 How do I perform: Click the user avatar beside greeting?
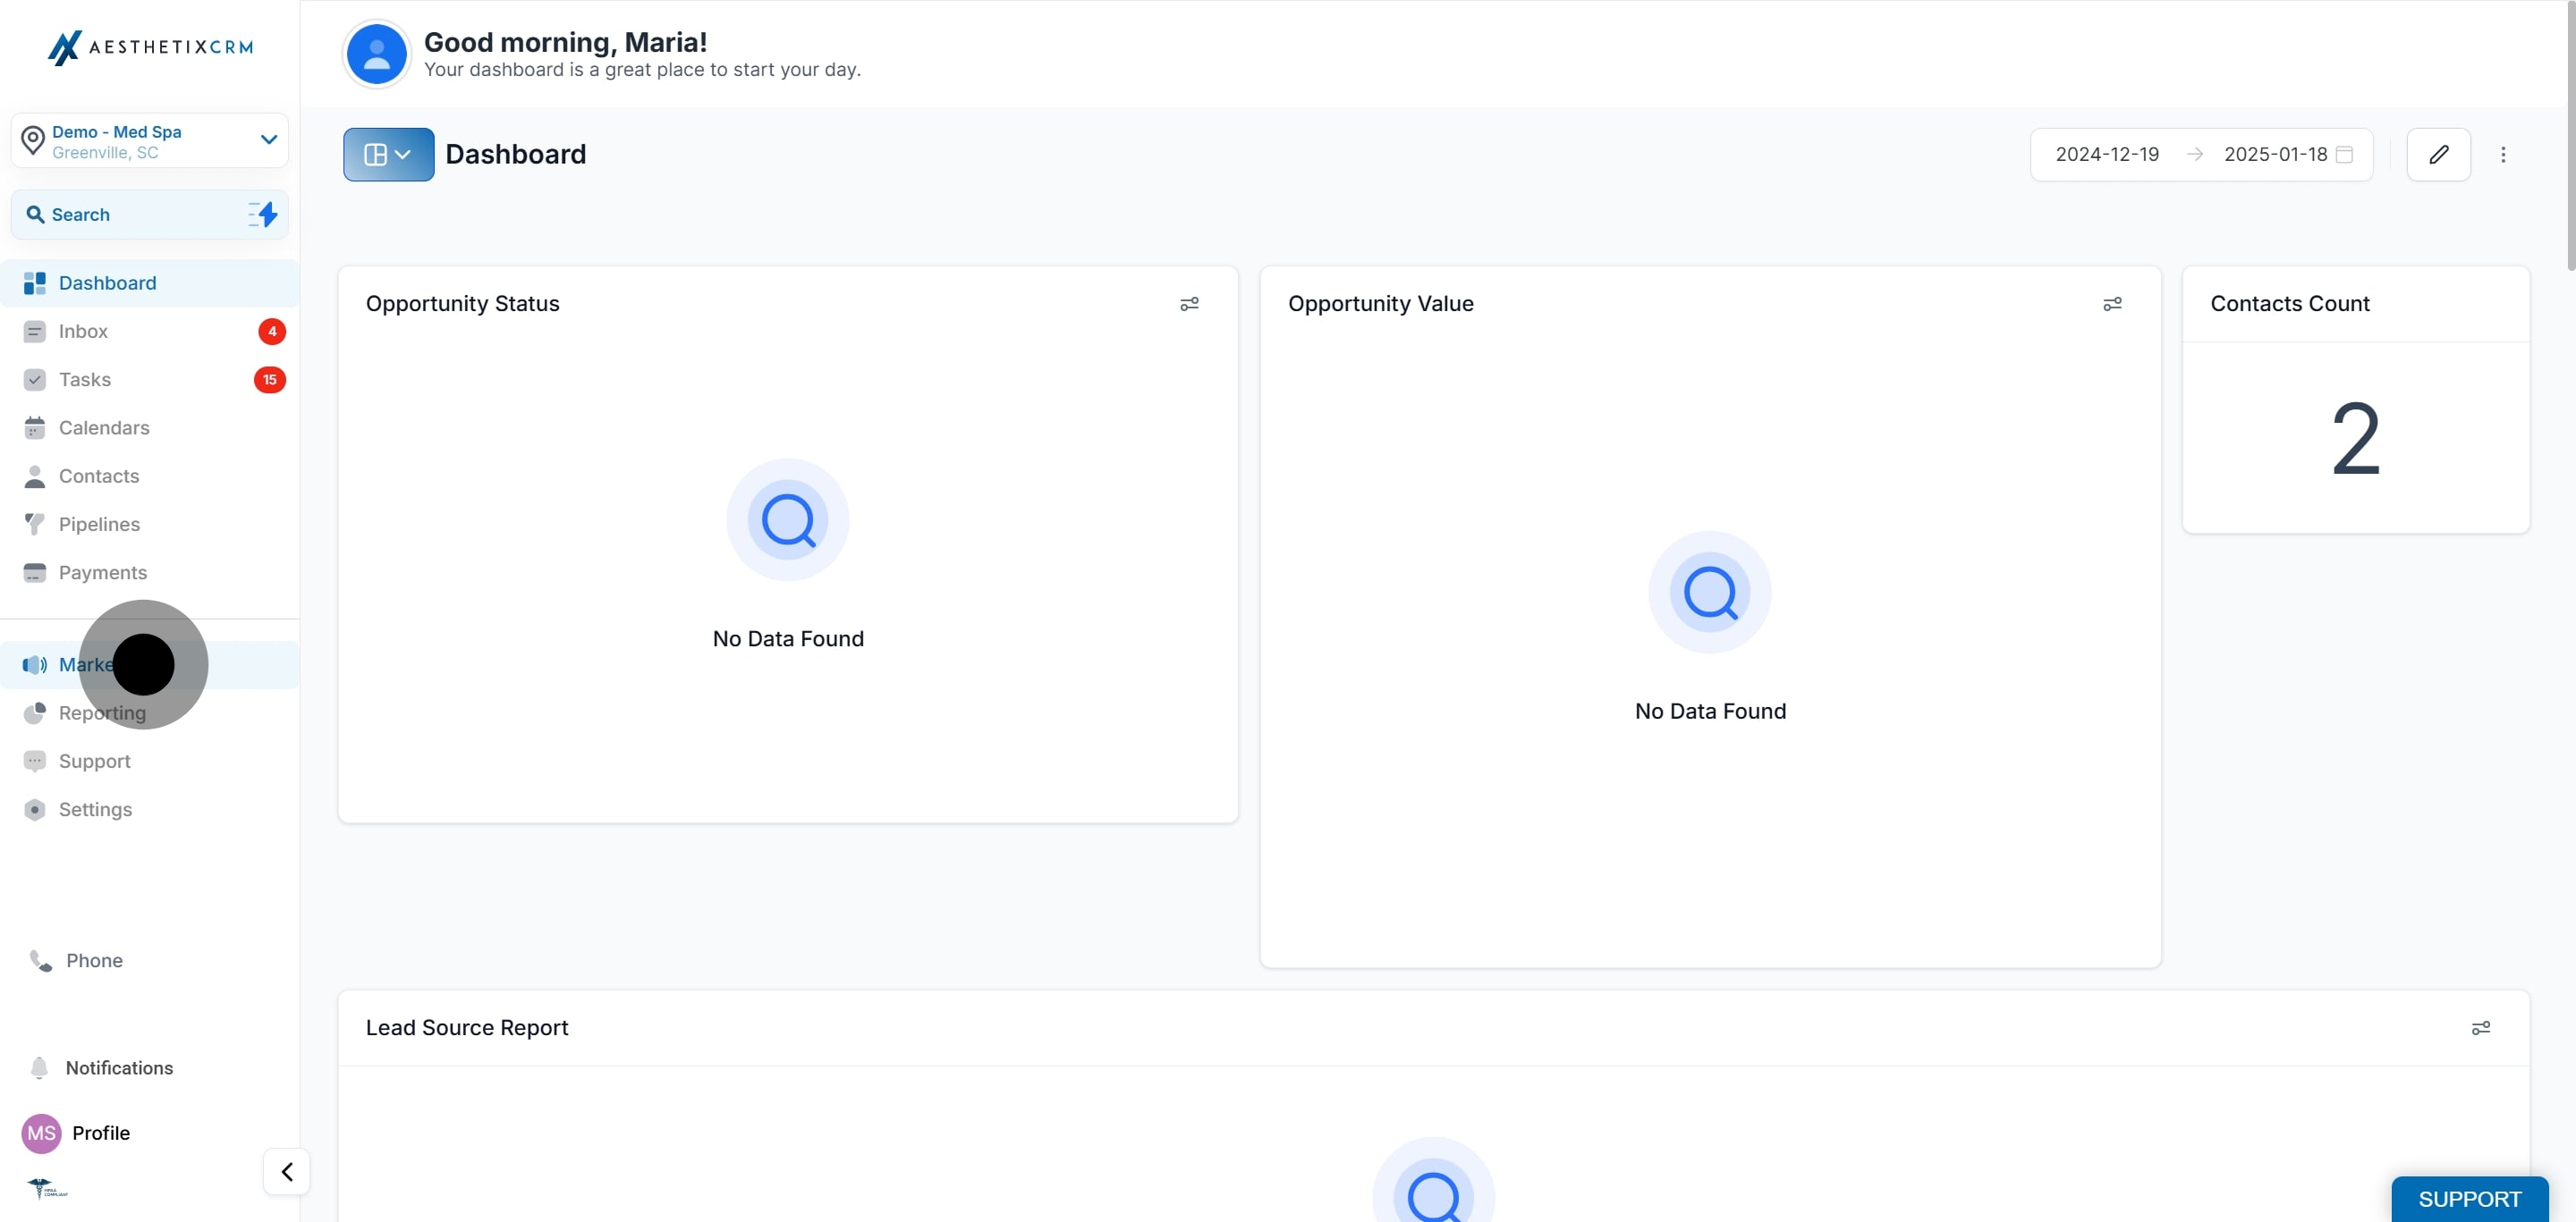[376, 55]
